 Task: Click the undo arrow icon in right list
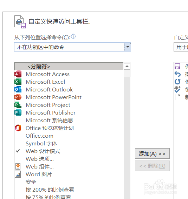[x=177, y=74]
